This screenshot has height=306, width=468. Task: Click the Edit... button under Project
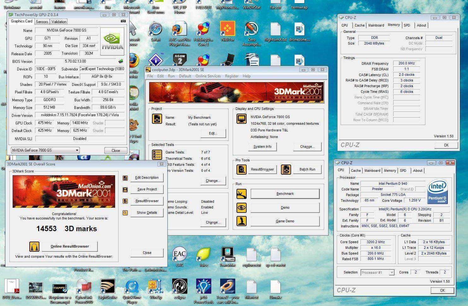coord(213,134)
